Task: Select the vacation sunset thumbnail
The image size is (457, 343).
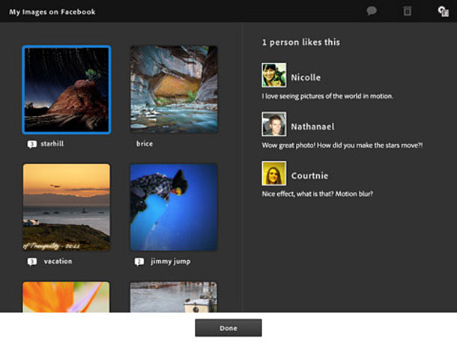Action: [67, 207]
